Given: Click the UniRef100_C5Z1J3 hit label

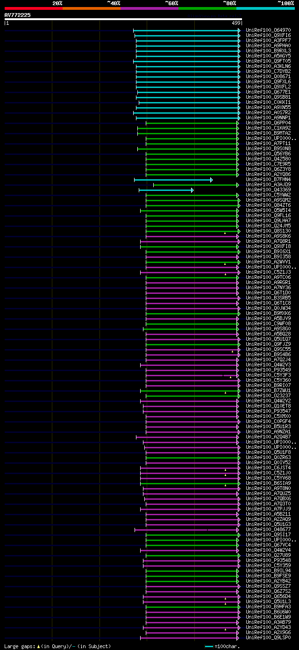Looking at the screenshot, I should click(x=268, y=272).
